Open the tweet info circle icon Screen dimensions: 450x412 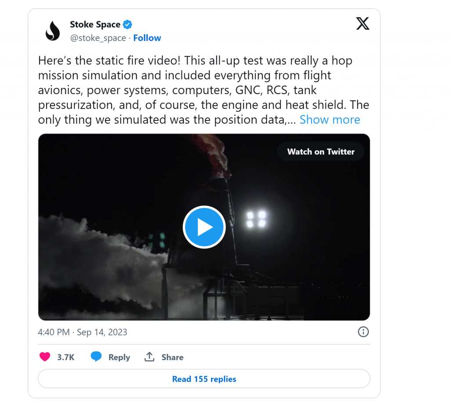tap(363, 332)
